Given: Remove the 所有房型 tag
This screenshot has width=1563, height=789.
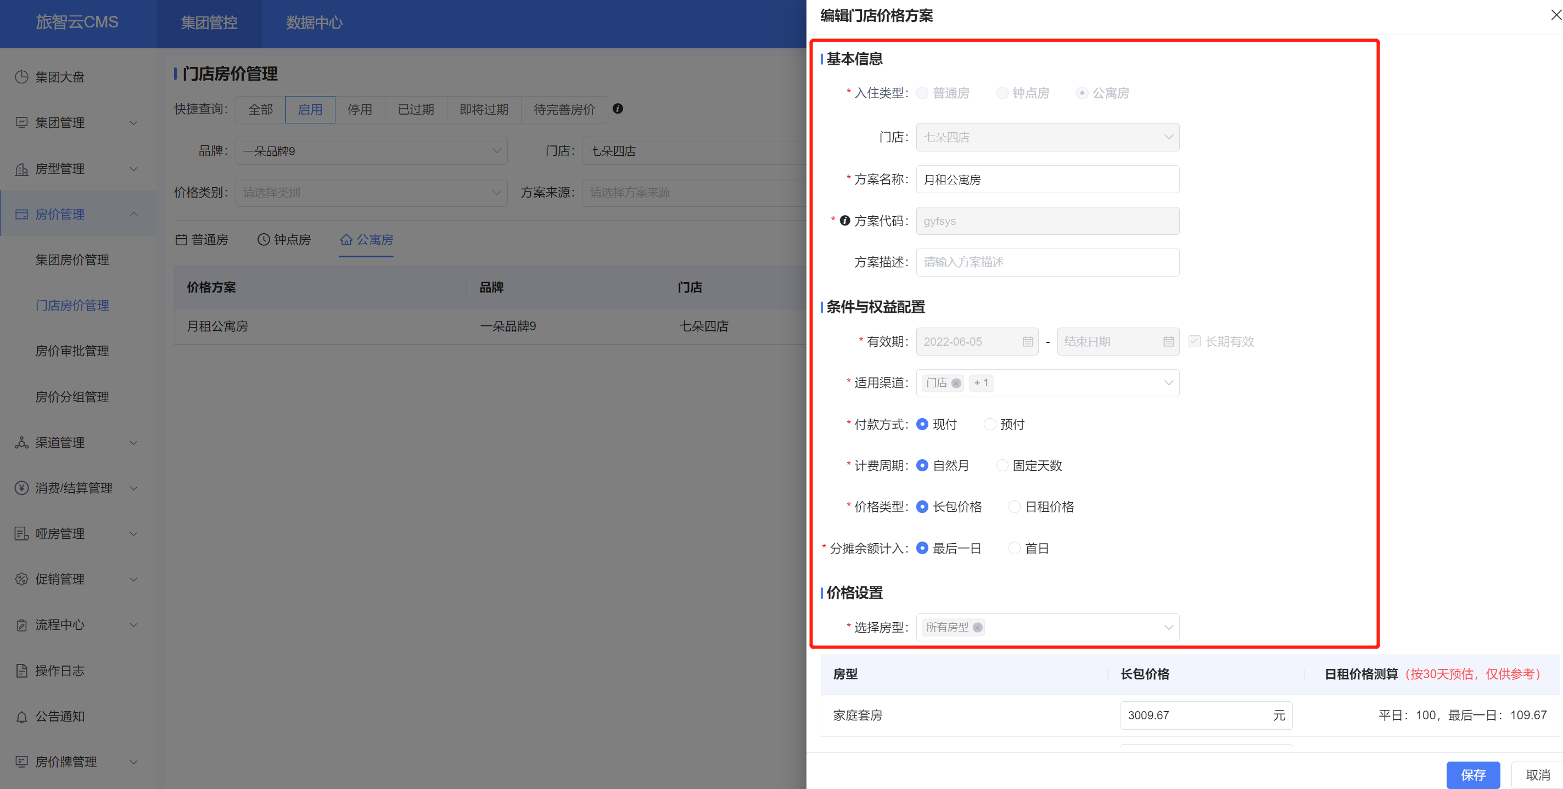Looking at the screenshot, I should pyautogui.click(x=977, y=628).
